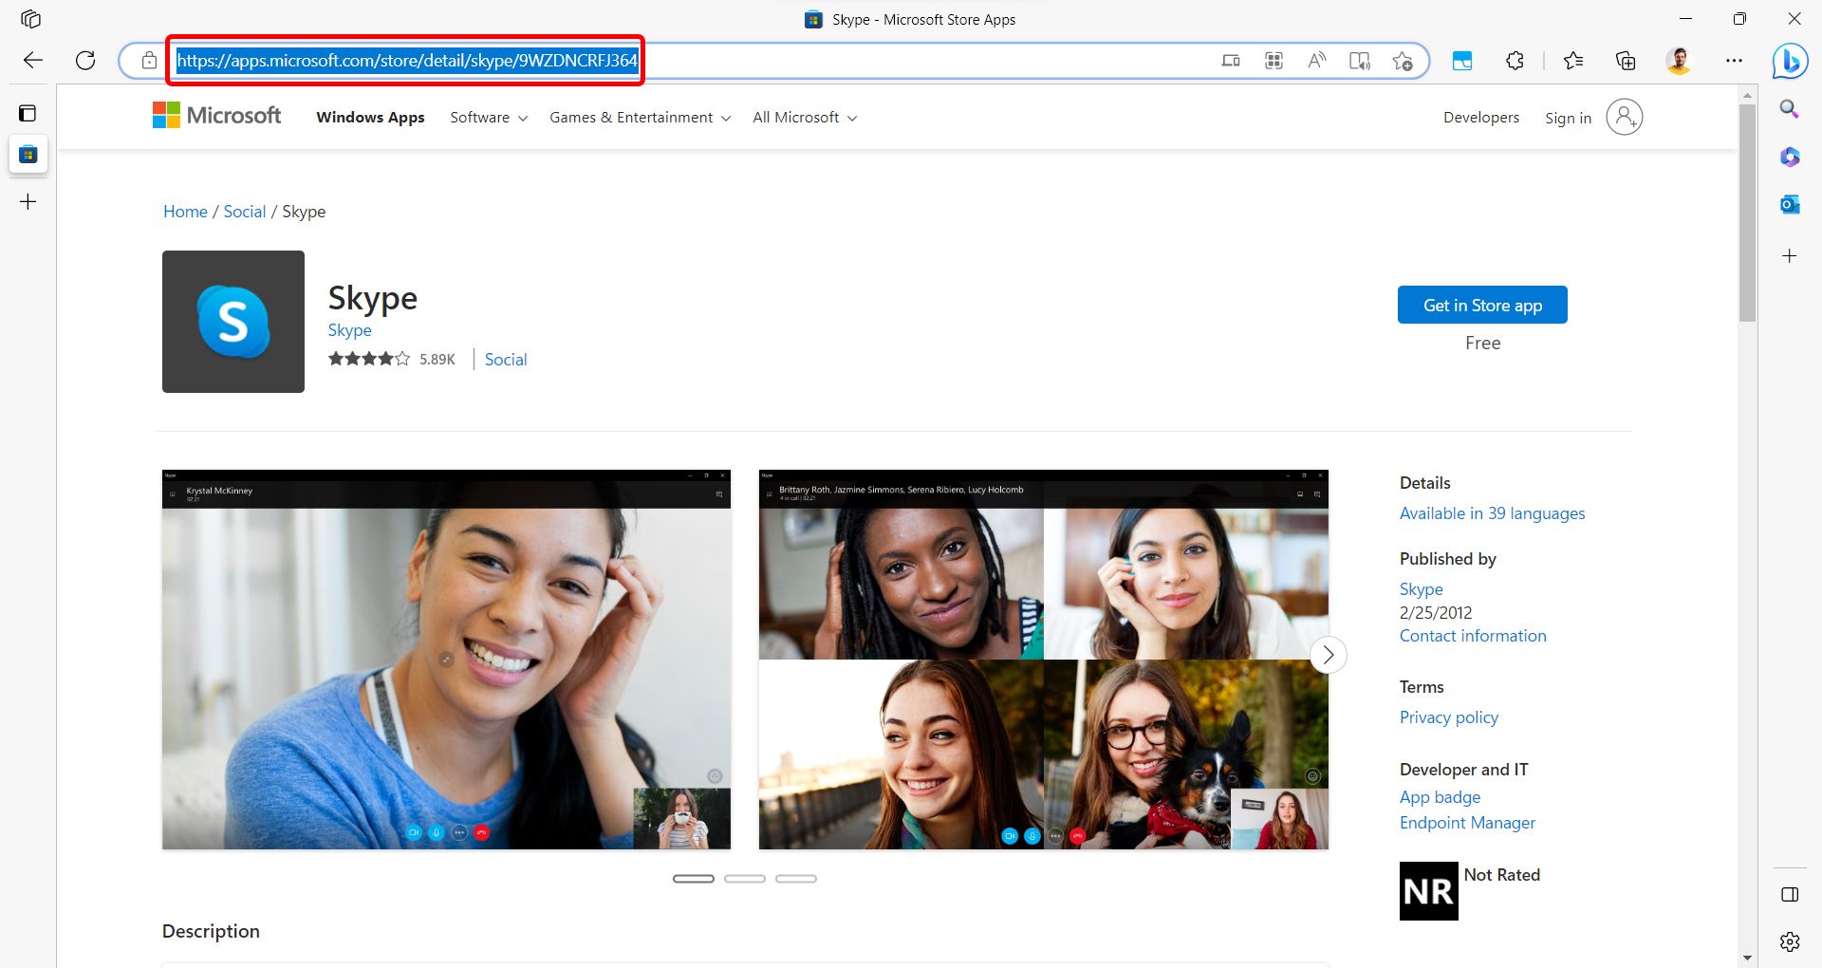The width and height of the screenshot is (1822, 968).
Task: Click Get in Store app button
Action: pos(1482,305)
